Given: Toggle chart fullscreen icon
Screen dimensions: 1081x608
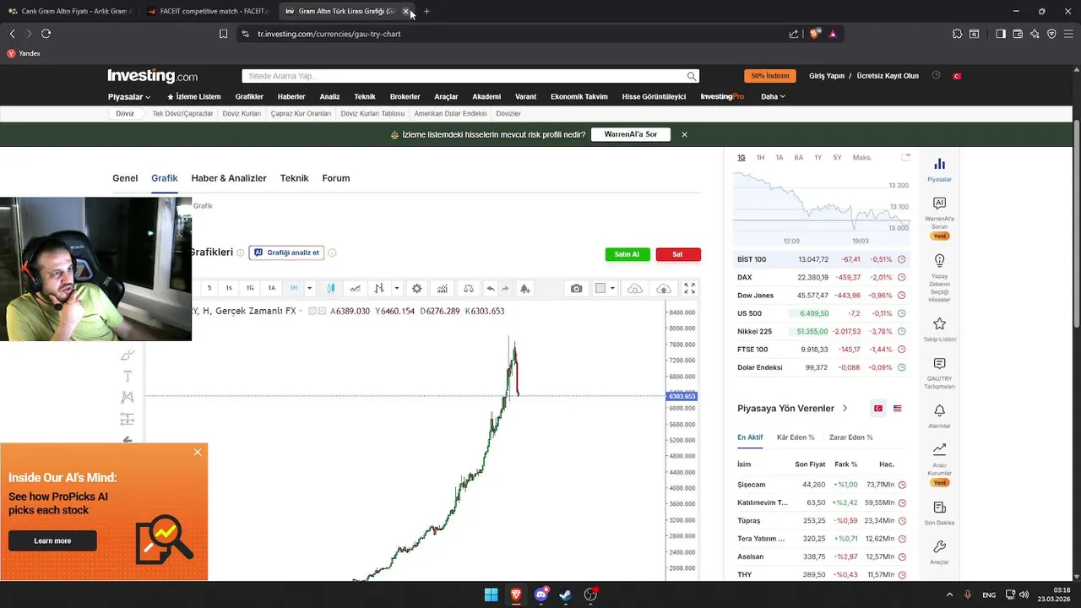Looking at the screenshot, I should 689,288.
